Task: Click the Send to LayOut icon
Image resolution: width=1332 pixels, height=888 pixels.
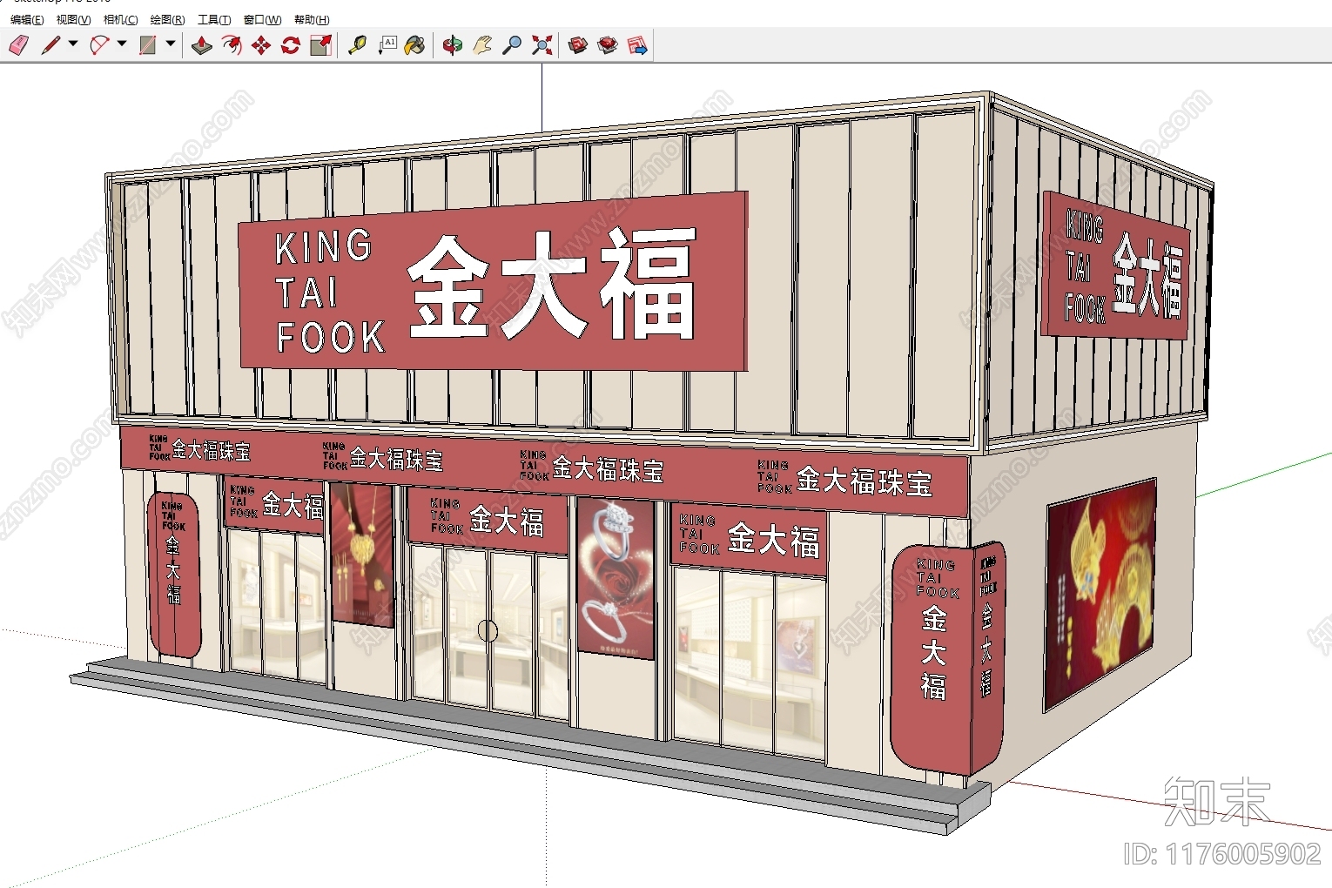Action: 637,45
